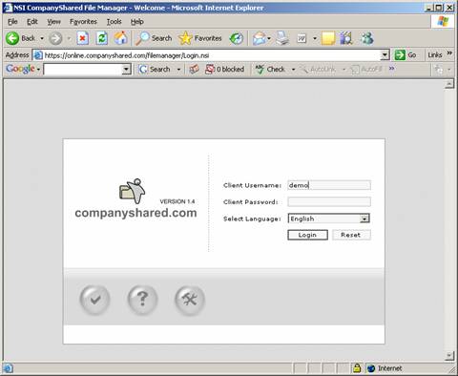Viewport: 458px width, 376px height.
Task: Edit page with Word icon
Action: click(302, 38)
